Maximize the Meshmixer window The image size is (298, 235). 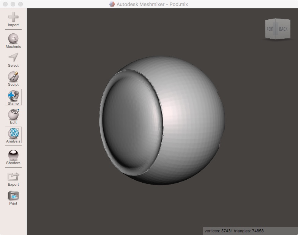20,4
